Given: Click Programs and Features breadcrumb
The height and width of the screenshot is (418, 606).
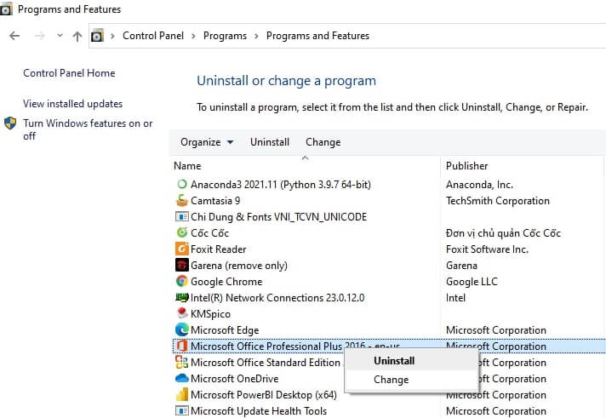Looking at the screenshot, I should tap(317, 36).
